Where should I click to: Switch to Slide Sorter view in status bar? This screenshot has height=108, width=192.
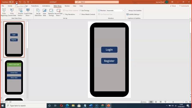(156, 102)
